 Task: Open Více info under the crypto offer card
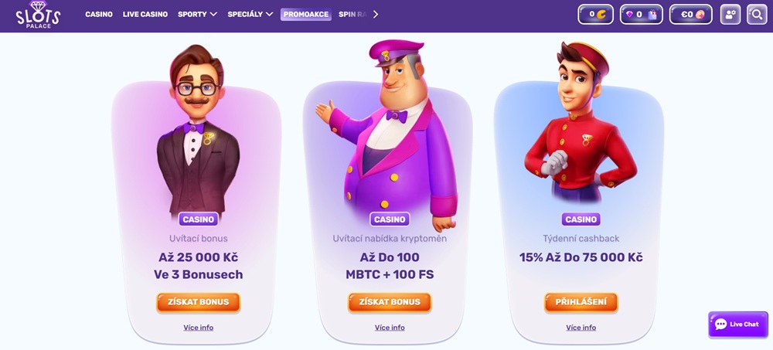click(x=390, y=328)
